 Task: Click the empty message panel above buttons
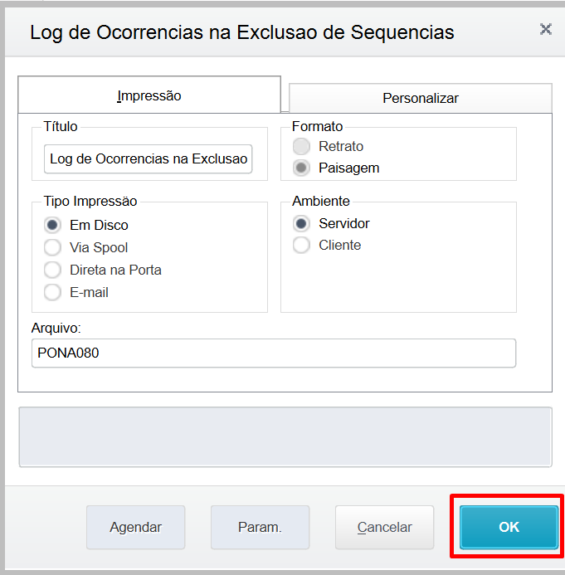point(285,436)
